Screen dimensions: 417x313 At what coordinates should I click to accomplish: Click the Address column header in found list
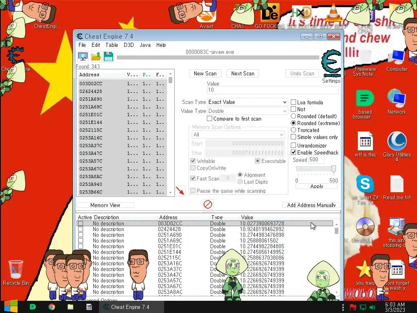tap(101, 75)
